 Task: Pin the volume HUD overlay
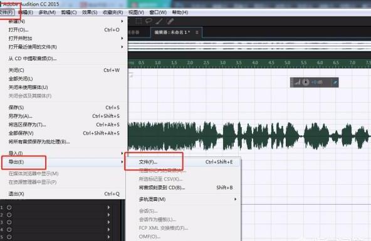(335, 82)
